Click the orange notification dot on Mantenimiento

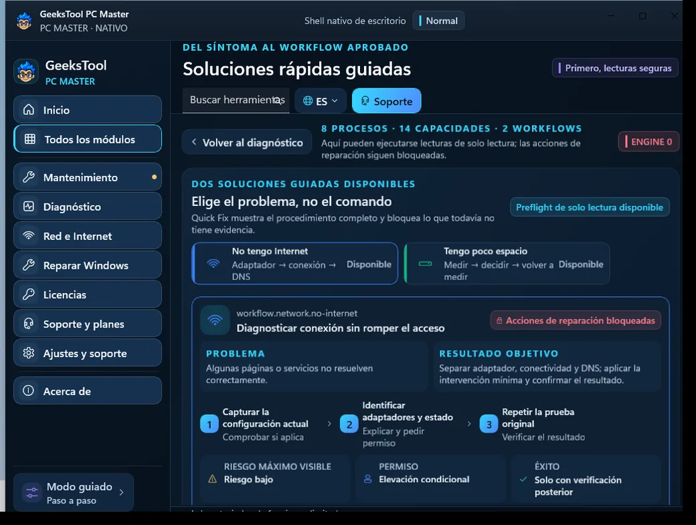154,177
